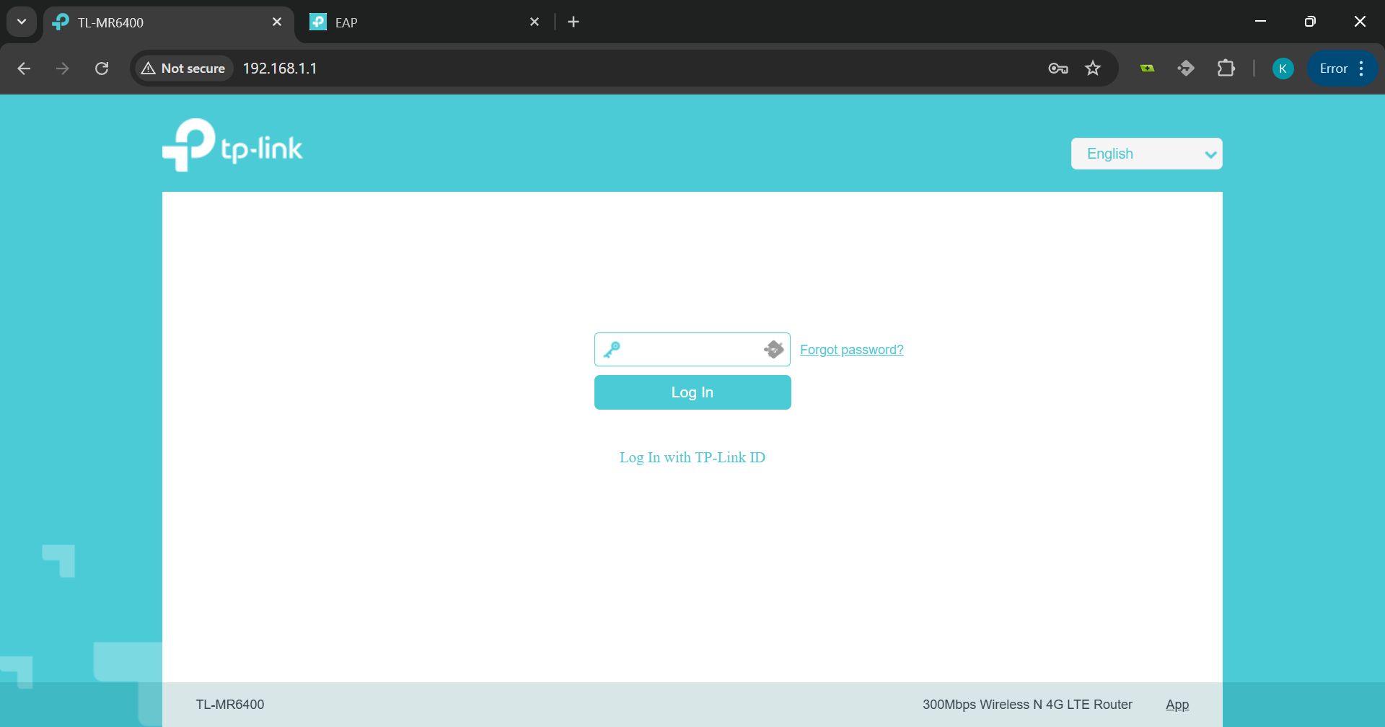Close the browser window
1385x727 pixels.
1360,22
